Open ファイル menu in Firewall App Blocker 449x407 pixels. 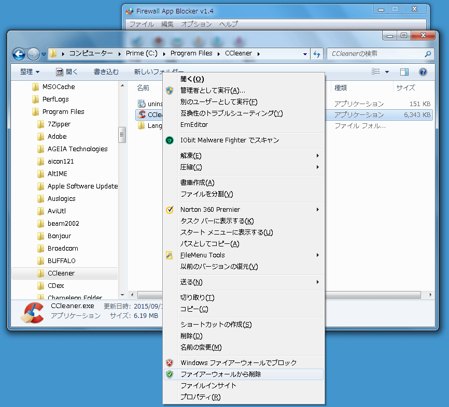[142, 24]
